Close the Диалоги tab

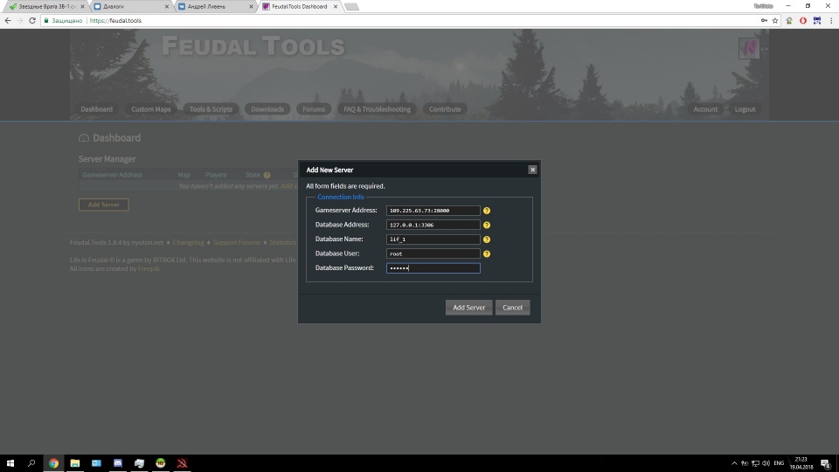[166, 6]
